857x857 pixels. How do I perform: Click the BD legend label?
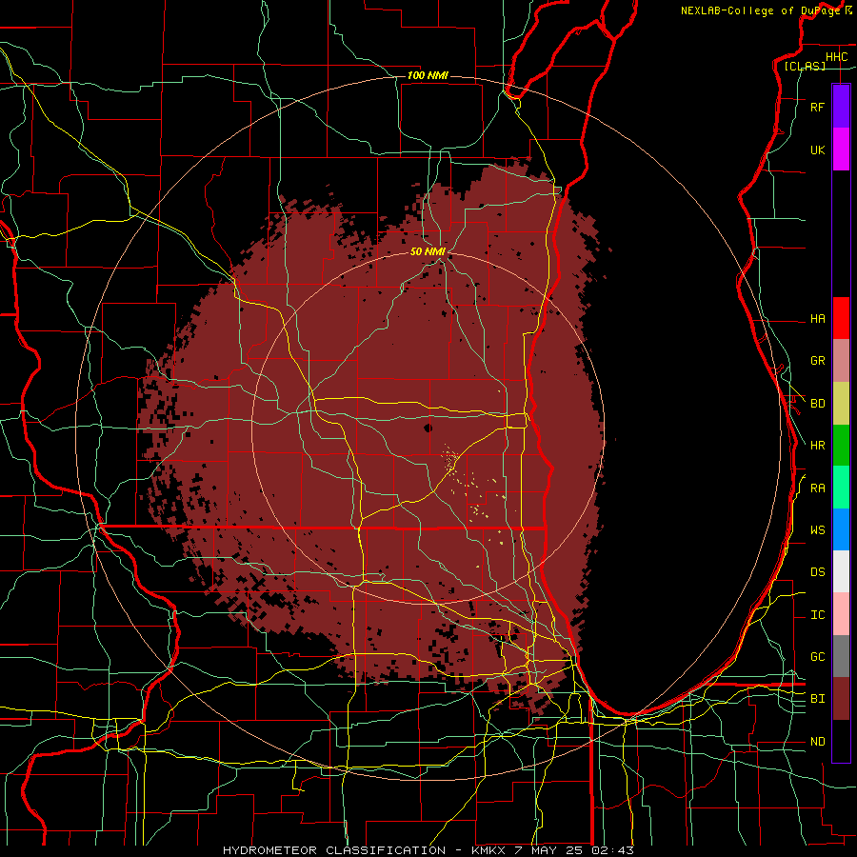(817, 404)
